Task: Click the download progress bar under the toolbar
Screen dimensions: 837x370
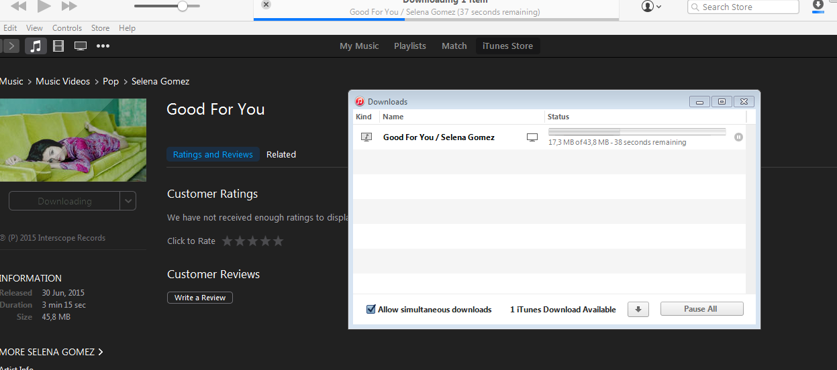Action: coord(436,19)
